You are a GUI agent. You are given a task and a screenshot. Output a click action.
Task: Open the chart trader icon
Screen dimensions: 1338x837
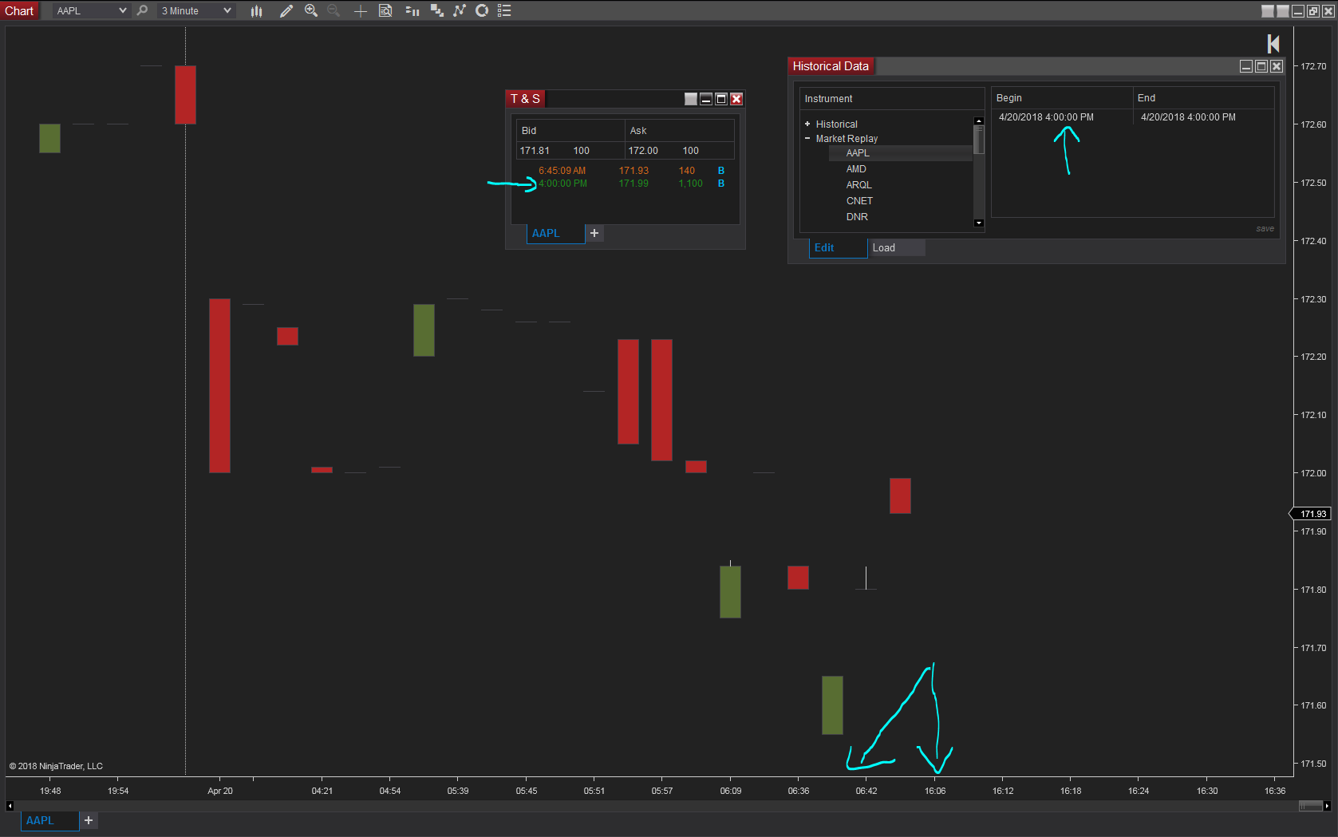coord(412,10)
